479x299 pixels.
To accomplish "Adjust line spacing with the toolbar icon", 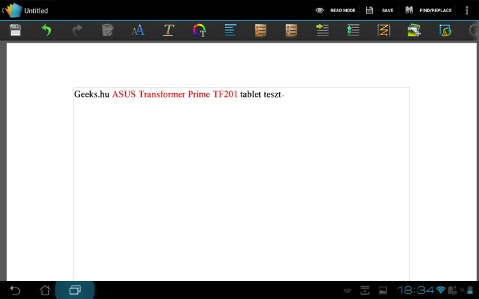I will click(353, 30).
